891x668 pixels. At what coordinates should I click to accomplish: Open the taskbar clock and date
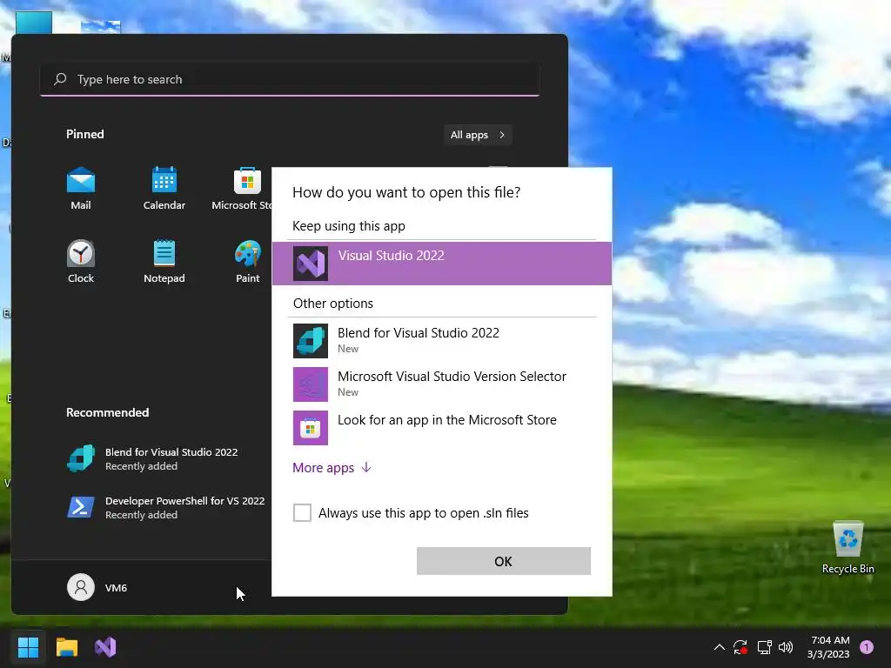pyautogui.click(x=828, y=647)
